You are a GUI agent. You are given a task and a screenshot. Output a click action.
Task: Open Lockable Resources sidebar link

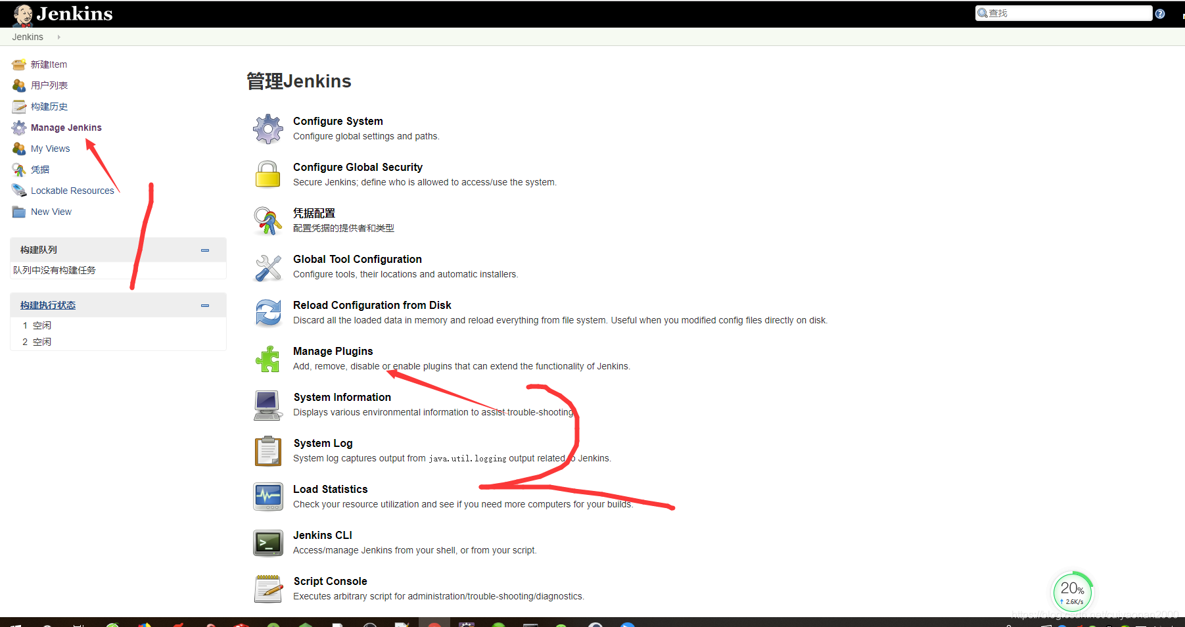[x=72, y=191]
